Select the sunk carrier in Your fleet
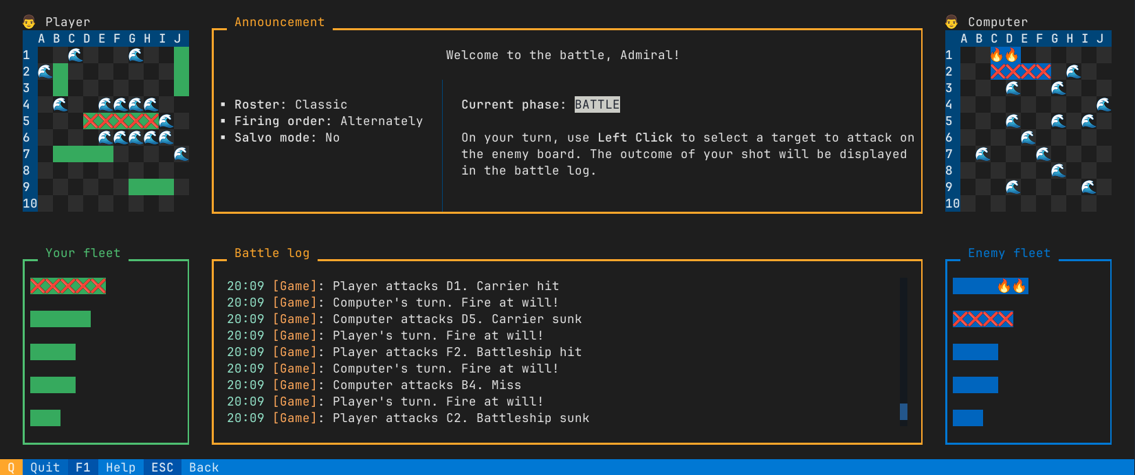This screenshot has width=1135, height=475. pyautogui.click(x=68, y=286)
